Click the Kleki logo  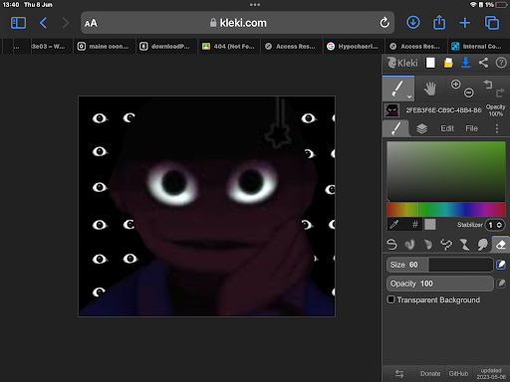402,63
